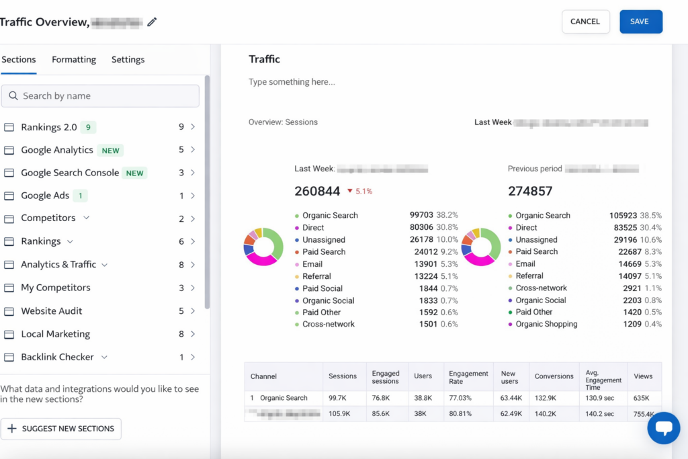Click Organic Search row in the table
This screenshot has height=459, width=688.
tap(453, 398)
